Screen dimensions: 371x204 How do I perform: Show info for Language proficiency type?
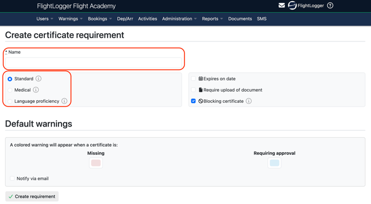click(x=64, y=101)
